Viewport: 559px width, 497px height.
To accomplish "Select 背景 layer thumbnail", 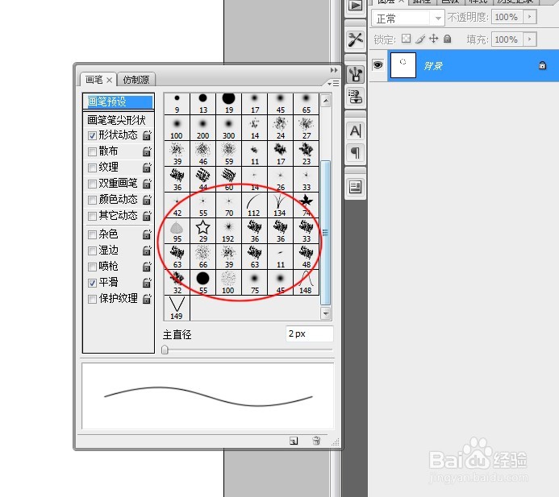I will pyautogui.click(x=403, y=65).
